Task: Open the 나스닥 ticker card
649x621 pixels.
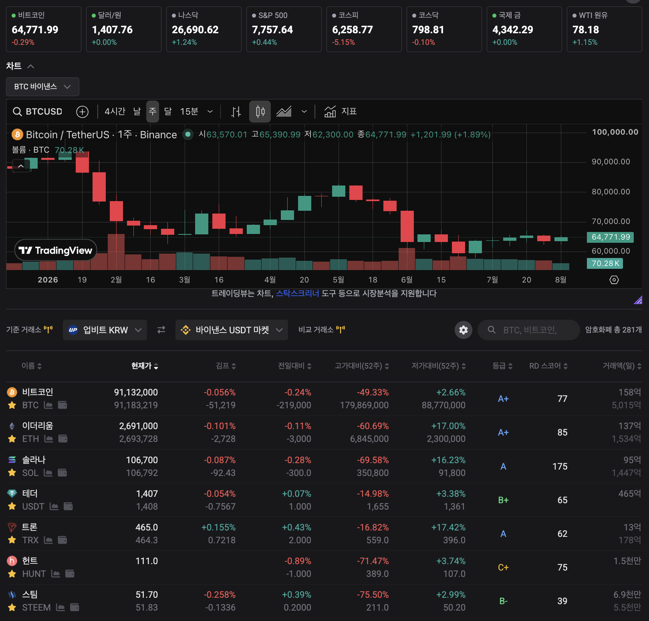Action: 204,29
